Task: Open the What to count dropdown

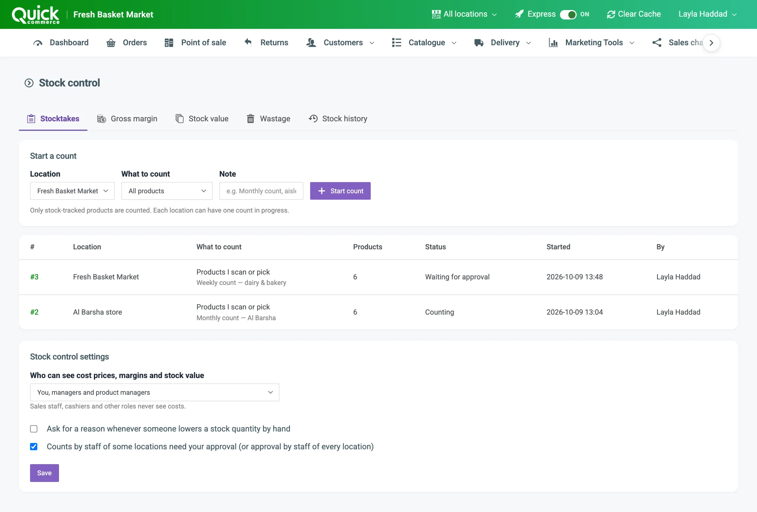Action: (167, 191)
